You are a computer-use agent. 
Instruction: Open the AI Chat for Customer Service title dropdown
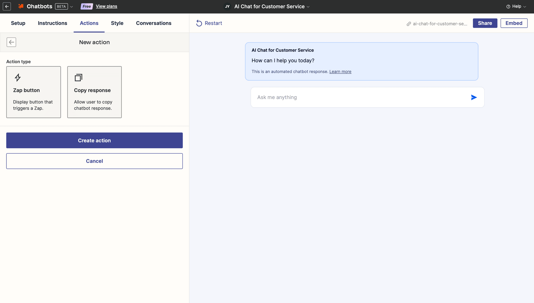pyautogui.click(x=308, y=7)
